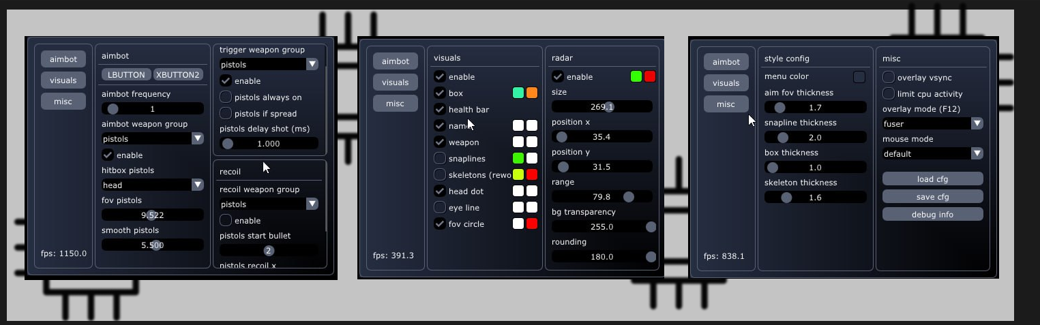The width and height of the screenshot is (1040, 325).
Task: Expand the recoil weapon group dropdown
Action: 269,204
